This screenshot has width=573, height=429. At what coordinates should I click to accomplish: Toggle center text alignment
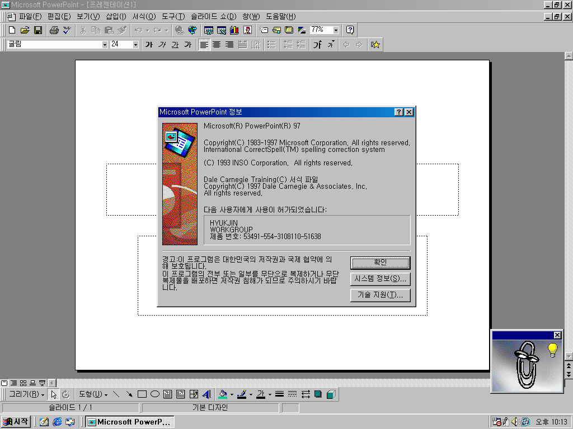click(217, 45)
